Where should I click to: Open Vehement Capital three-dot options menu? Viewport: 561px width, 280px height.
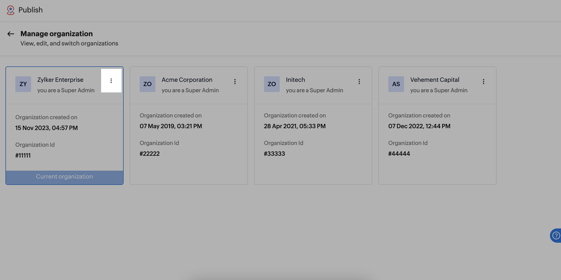click(x=483, y=82)
